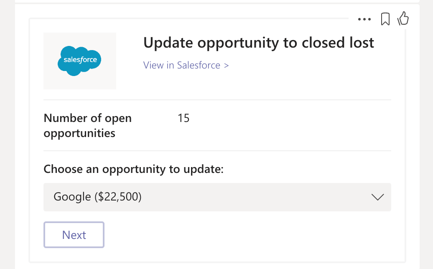The height and width of the screenshot is (269, 433).
Task: Click the Update opportunity to closed lost title
Action: pyautogui.click(x=258, y=43)
